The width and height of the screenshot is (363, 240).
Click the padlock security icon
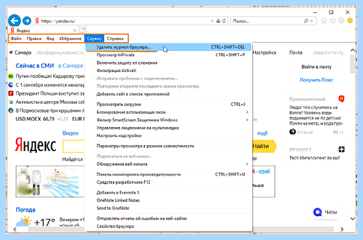tap(218, 21)
